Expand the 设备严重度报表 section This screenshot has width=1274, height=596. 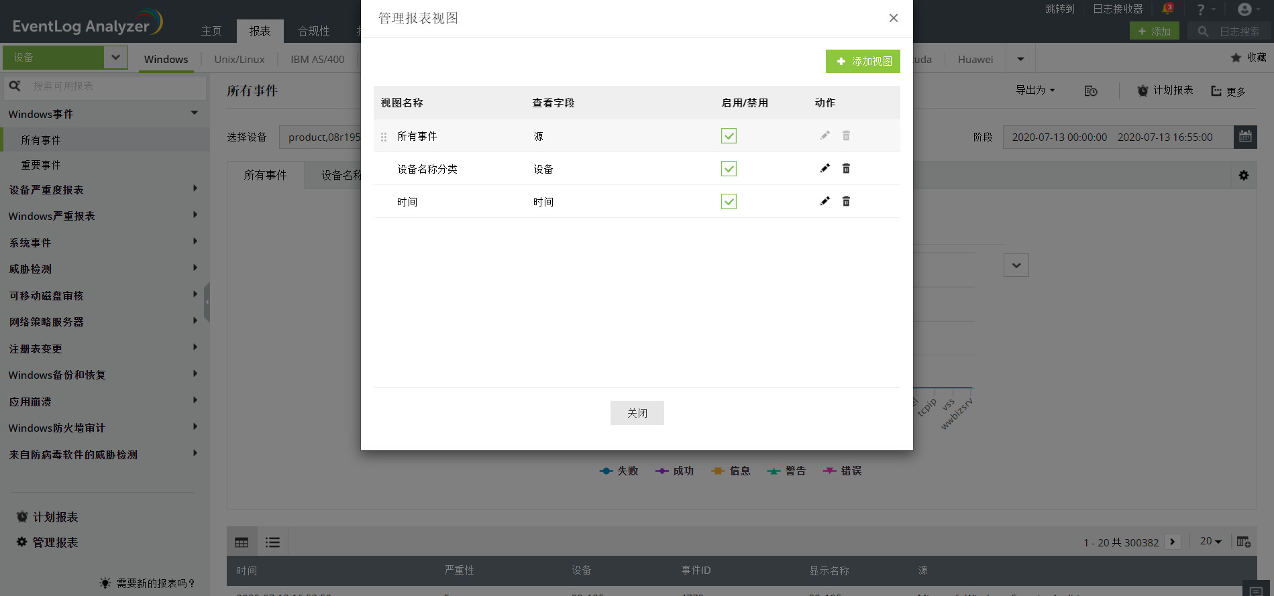coord(195,189)
